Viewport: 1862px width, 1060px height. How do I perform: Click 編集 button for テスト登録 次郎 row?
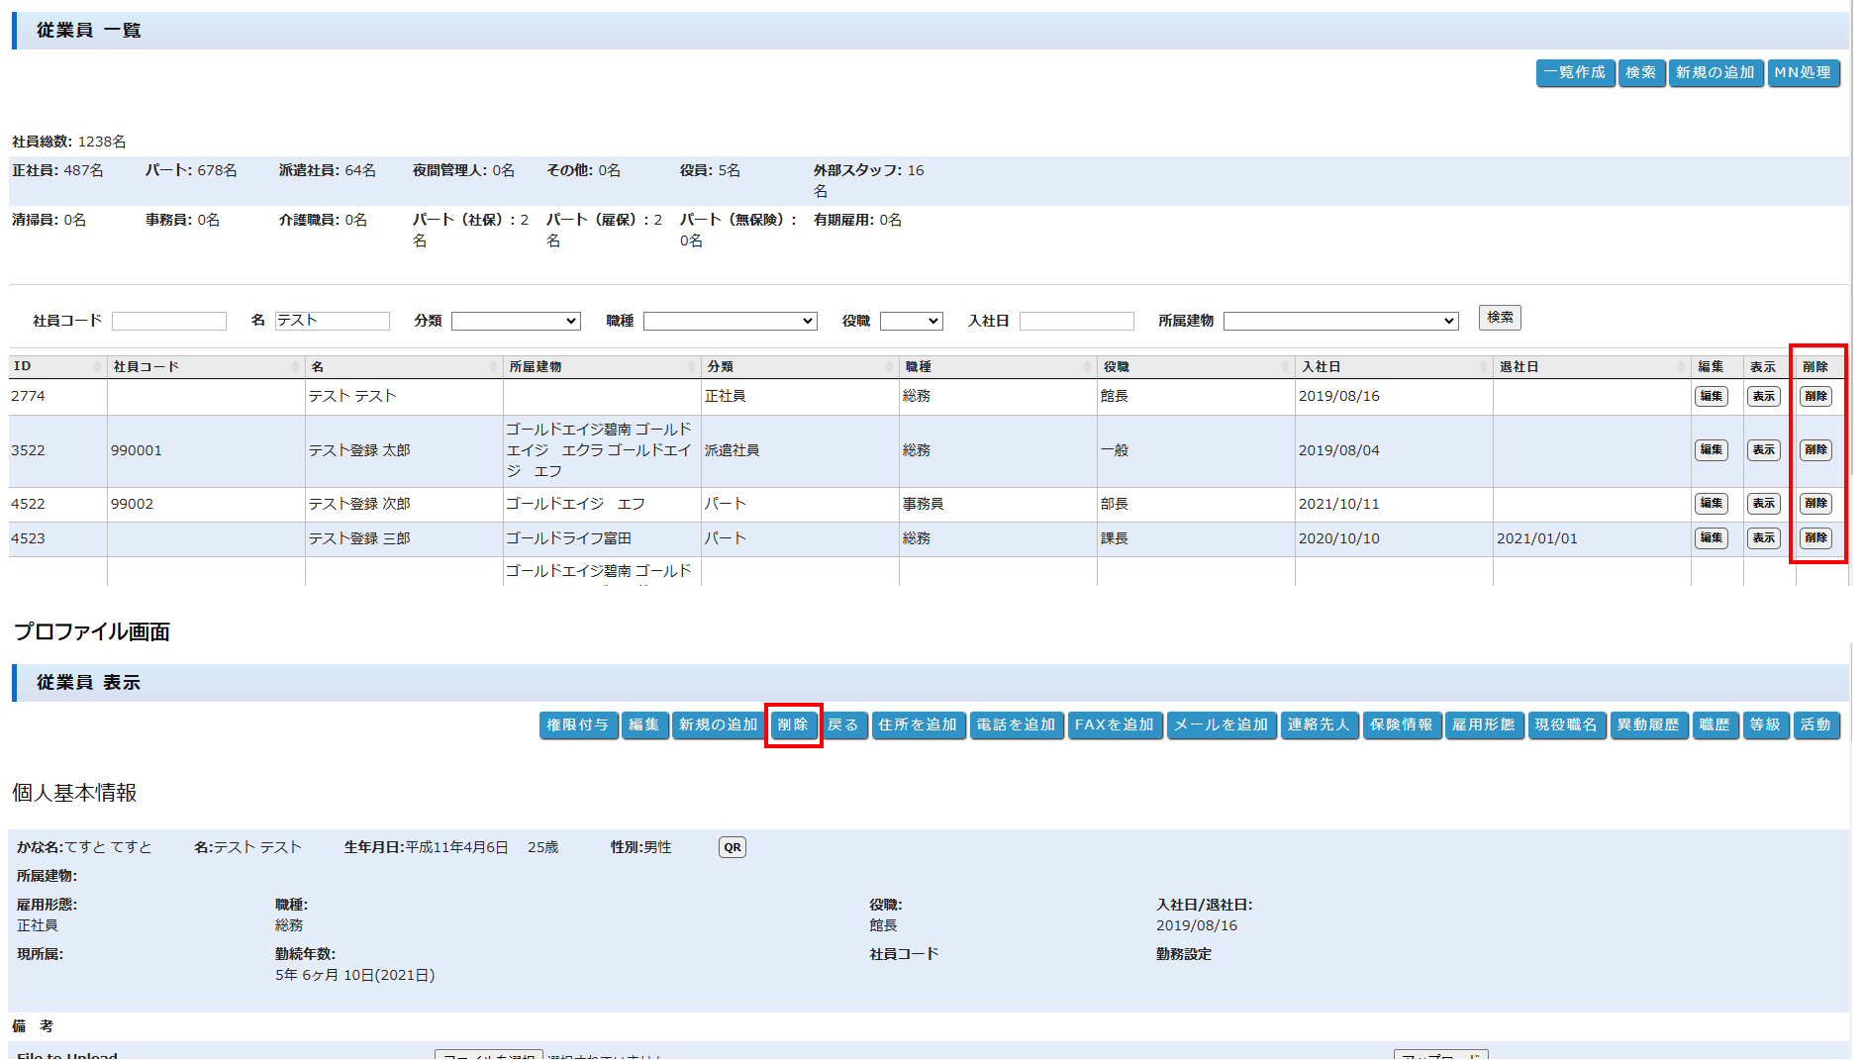[x=1711, y=503]
